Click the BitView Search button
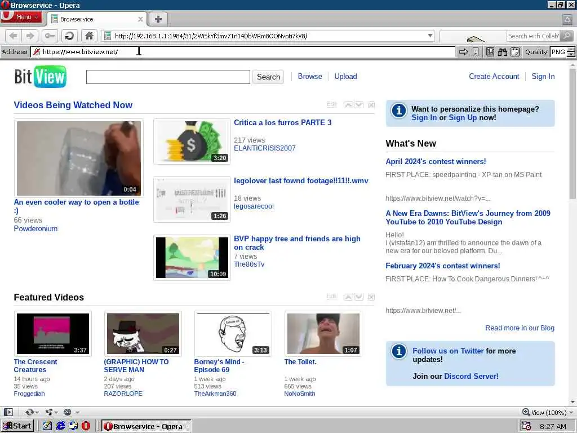This screenshot has width=577, height=433. (x=268, y=77)
